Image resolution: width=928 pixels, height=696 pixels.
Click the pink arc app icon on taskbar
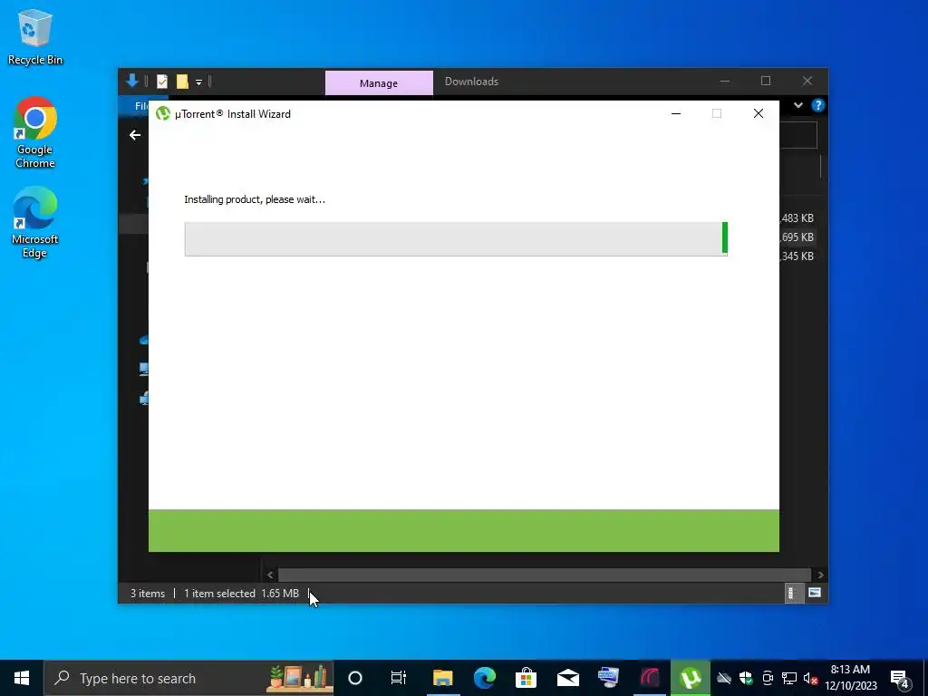(650, 678)
